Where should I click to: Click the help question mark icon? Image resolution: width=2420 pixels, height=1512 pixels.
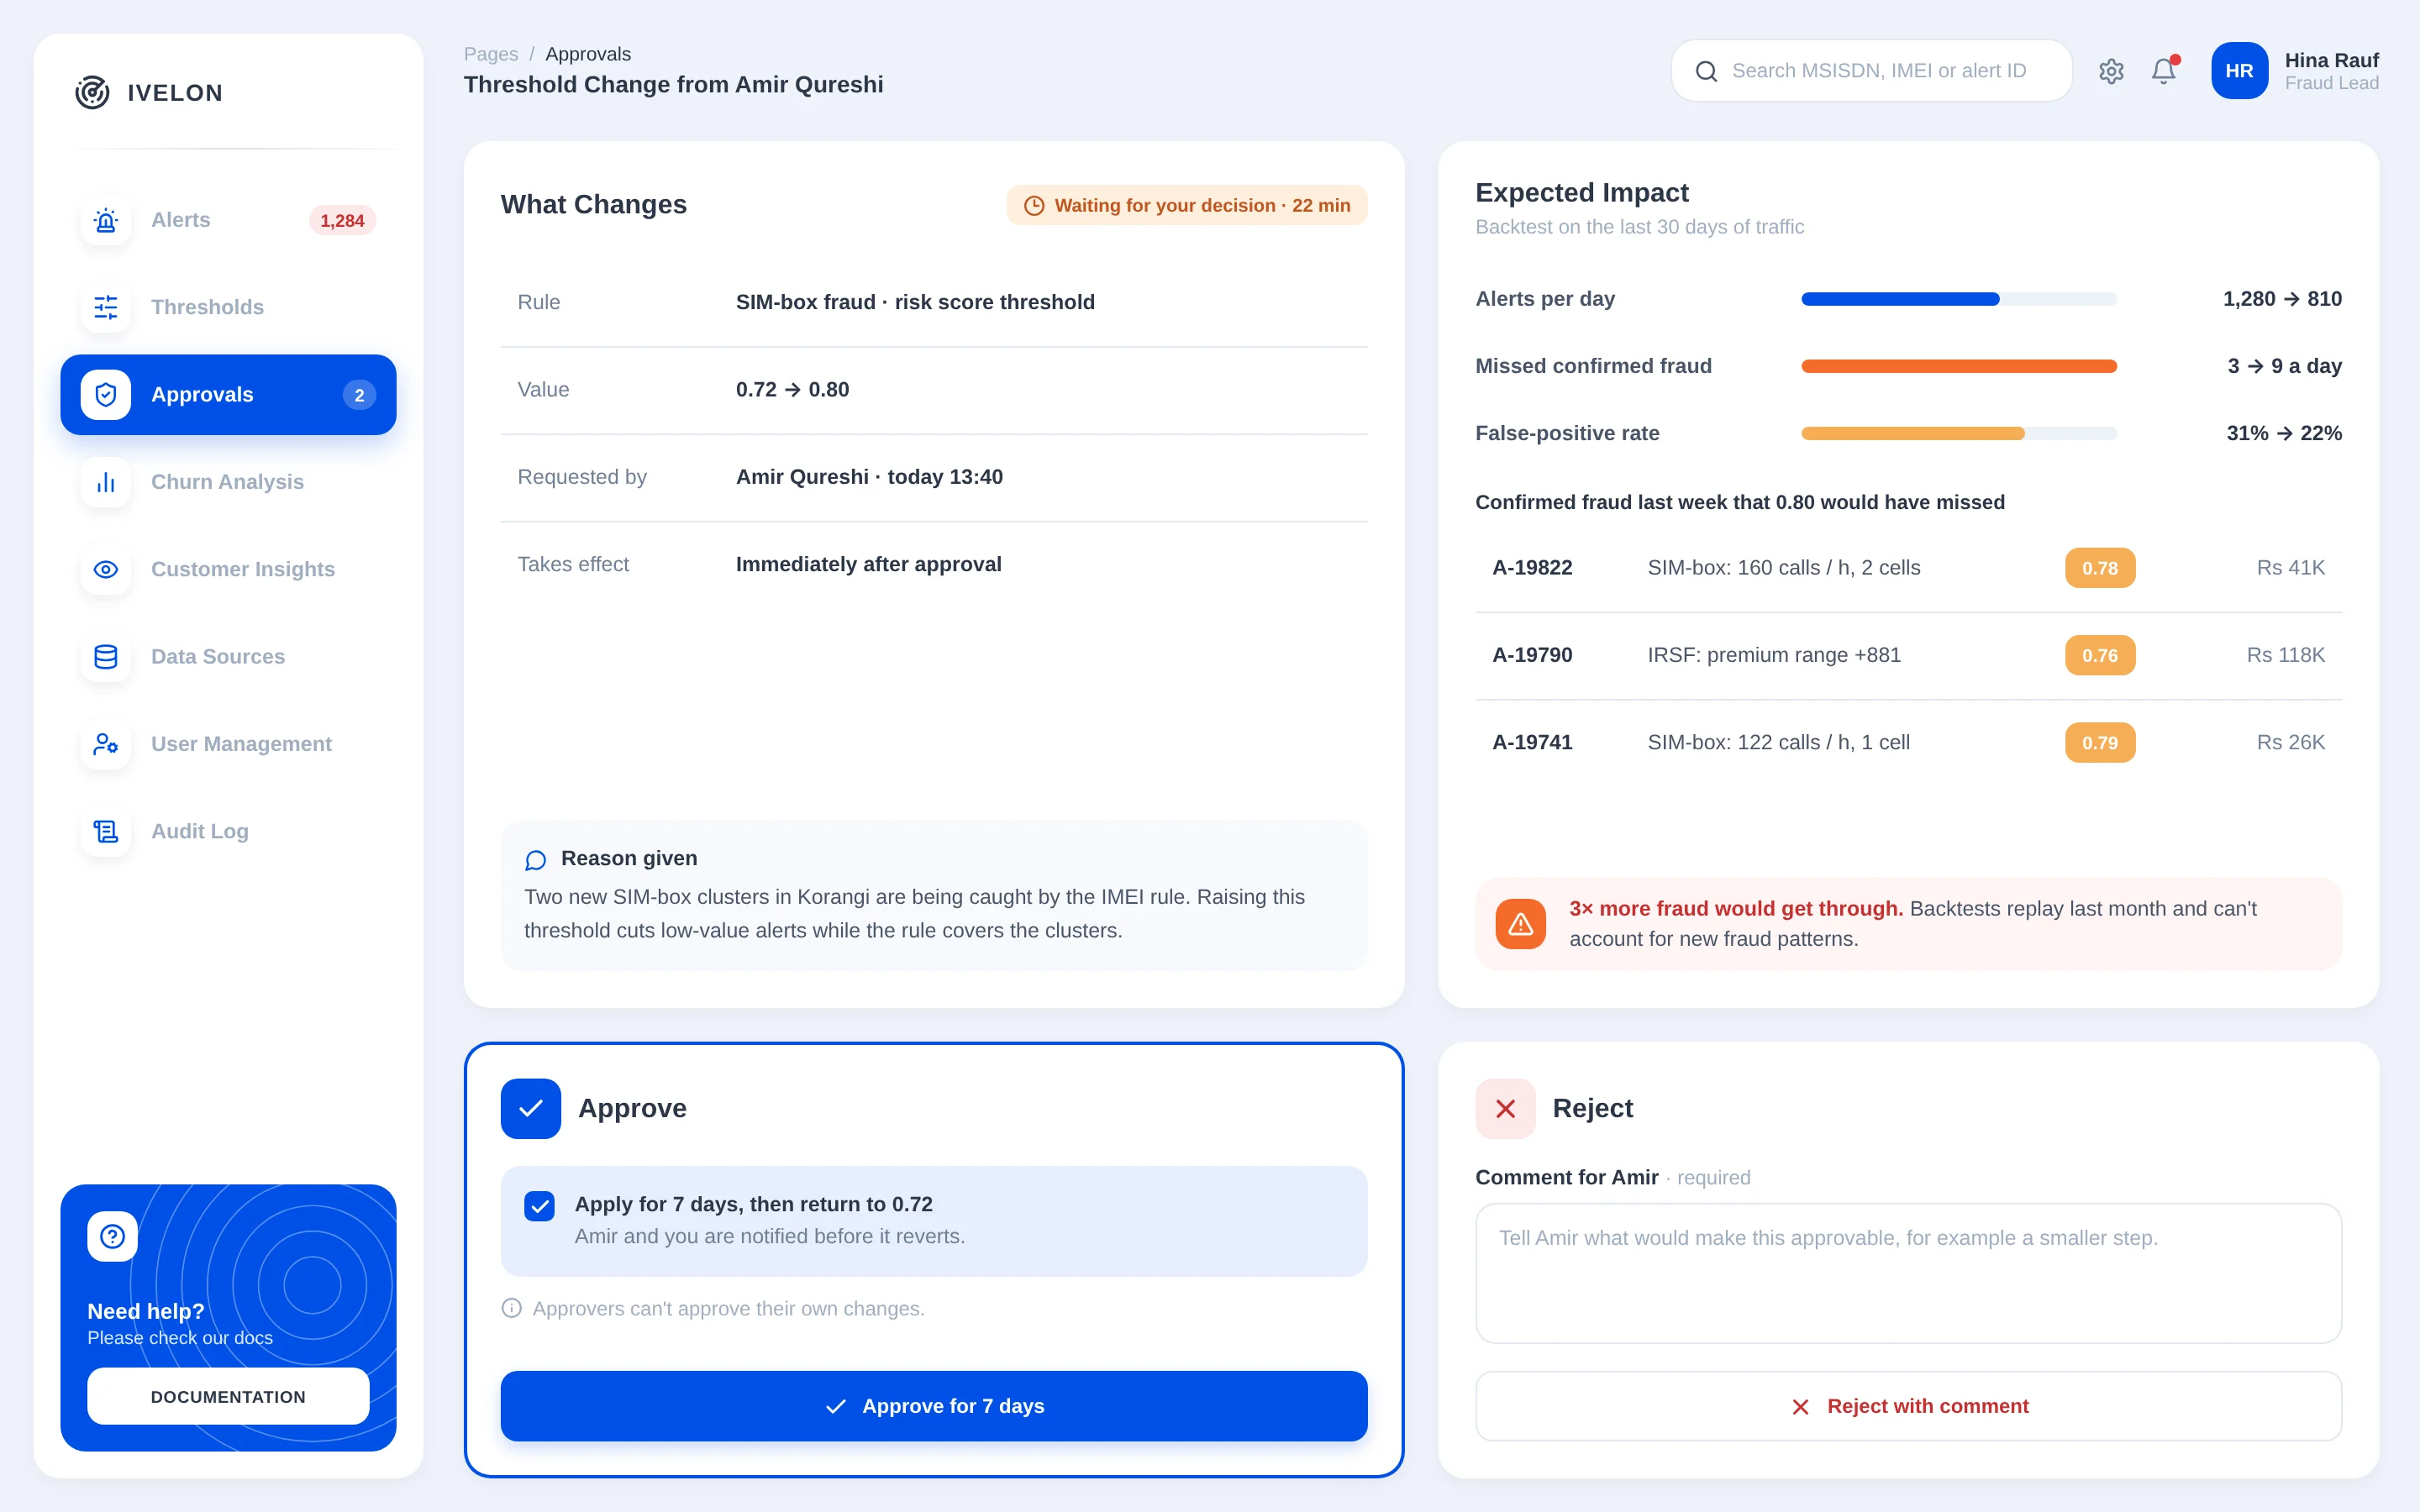click(x=112, y=1236)
